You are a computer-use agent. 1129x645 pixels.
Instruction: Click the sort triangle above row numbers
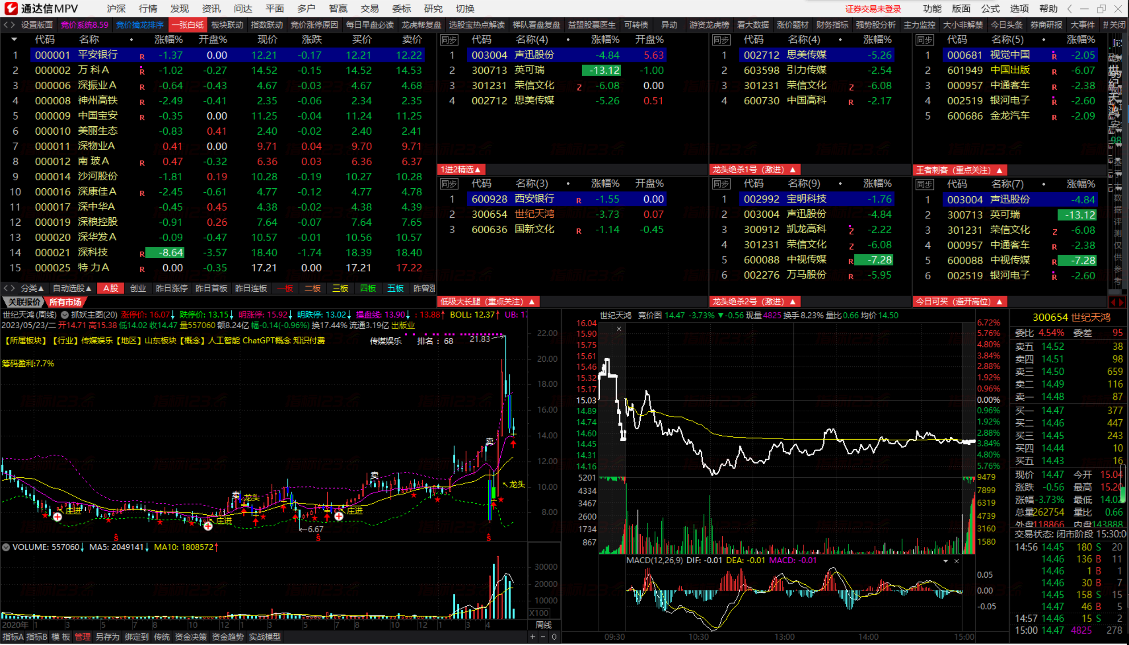click(x=14, y=40)
